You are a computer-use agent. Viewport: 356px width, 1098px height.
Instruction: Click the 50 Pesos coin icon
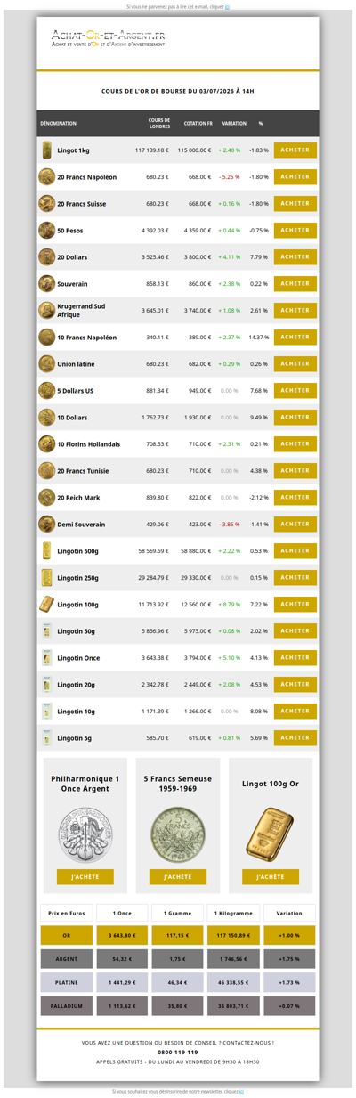46,231
